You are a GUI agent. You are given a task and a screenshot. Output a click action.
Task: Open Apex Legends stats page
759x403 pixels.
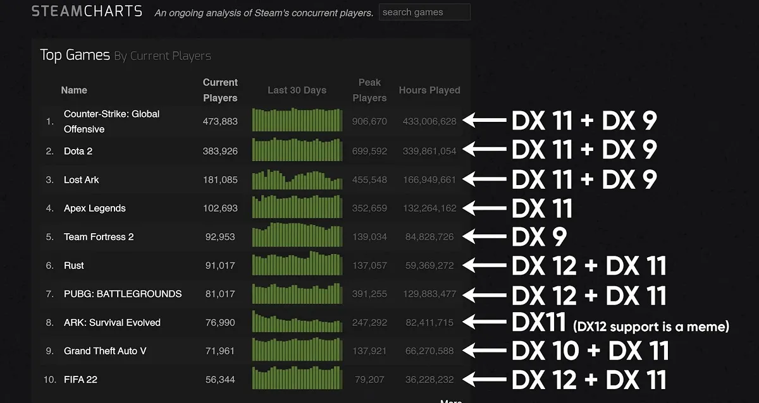(x=95, y=208)
